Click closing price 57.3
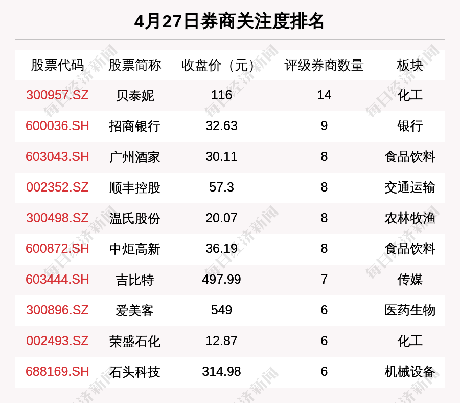The image size is (460, 403). click(221, 187)
